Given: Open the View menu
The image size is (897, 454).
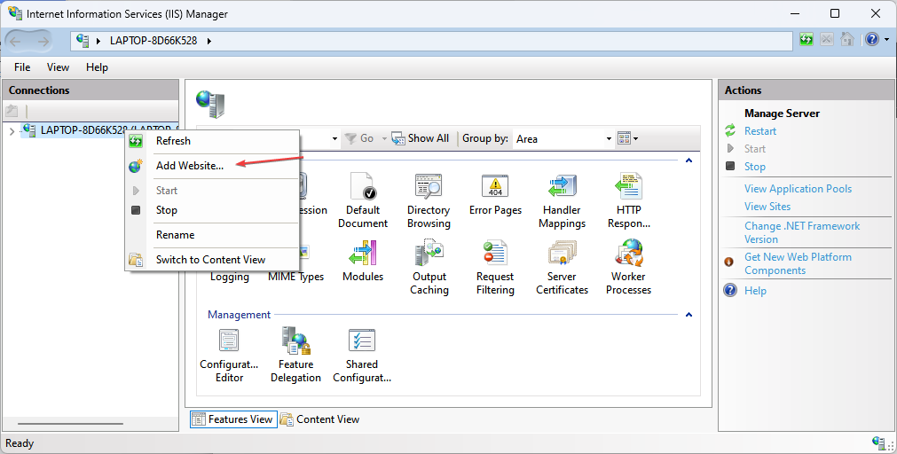Looking at the screenshot, I should click(58, 67).
